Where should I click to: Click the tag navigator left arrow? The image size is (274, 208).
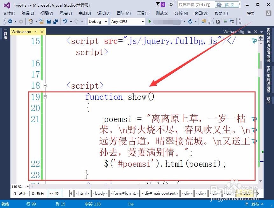point(71,193)
